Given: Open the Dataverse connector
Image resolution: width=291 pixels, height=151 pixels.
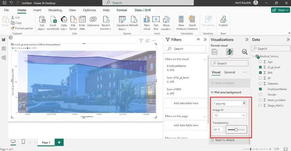Looking at the screenshot, I should click(x=93, y=21).
